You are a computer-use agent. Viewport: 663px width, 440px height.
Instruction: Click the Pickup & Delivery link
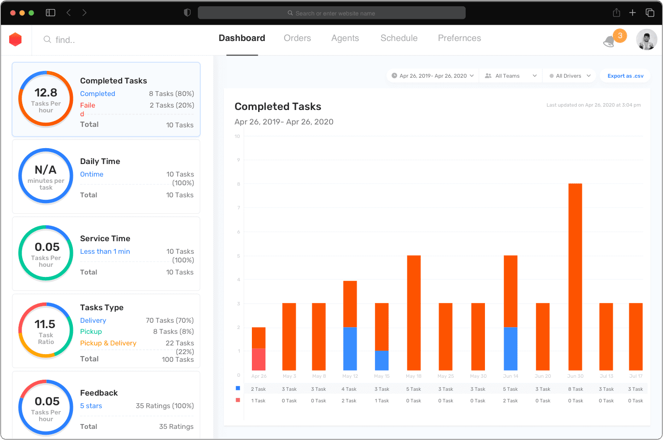(108, 343)
